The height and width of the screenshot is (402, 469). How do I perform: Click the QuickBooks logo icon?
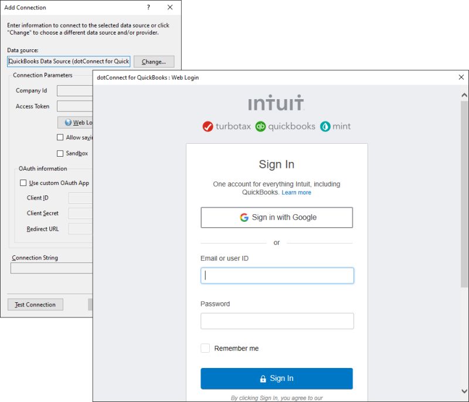260,126
